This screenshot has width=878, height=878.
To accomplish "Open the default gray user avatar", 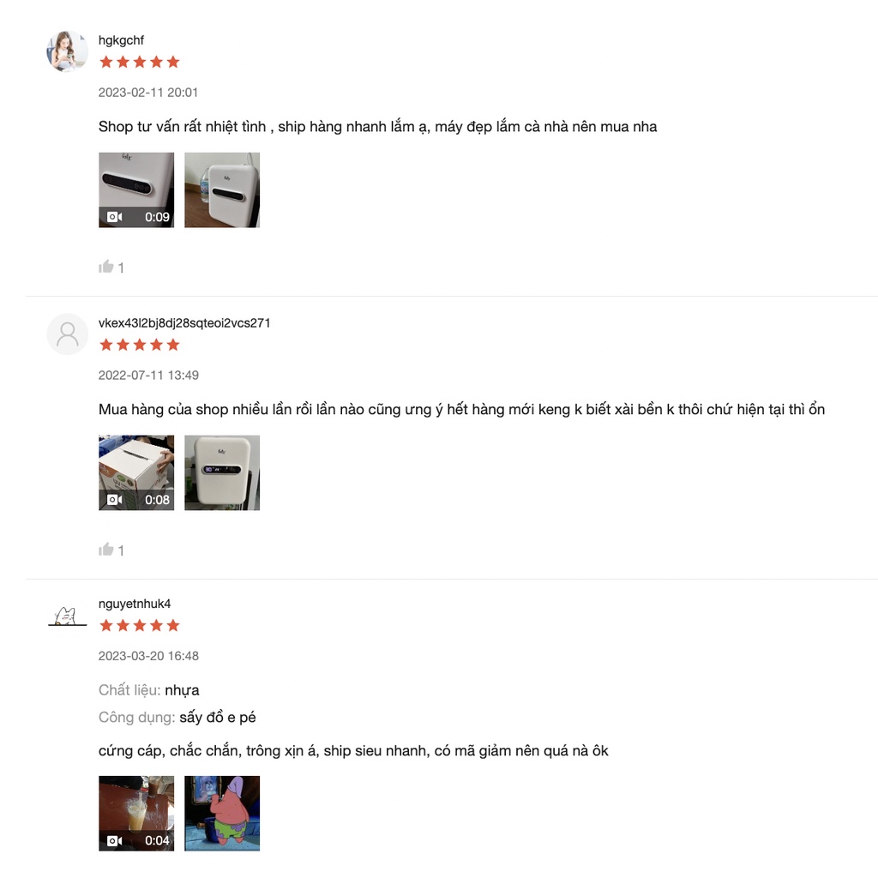I will coord(67,334).
